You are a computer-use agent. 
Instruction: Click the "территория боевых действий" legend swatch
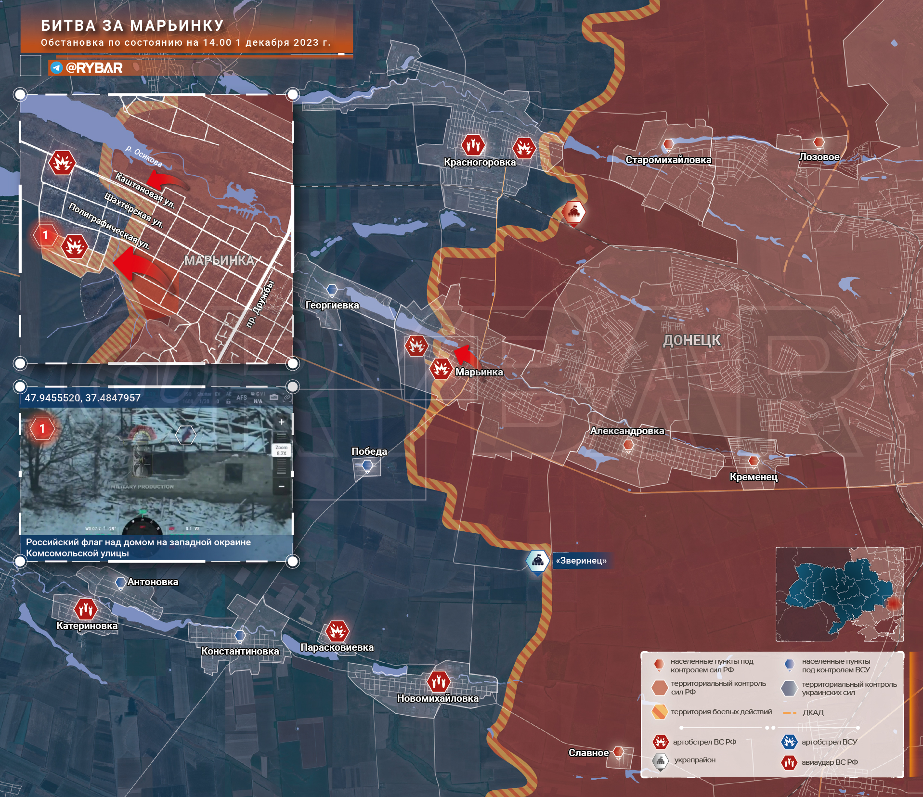pos(659,712)
